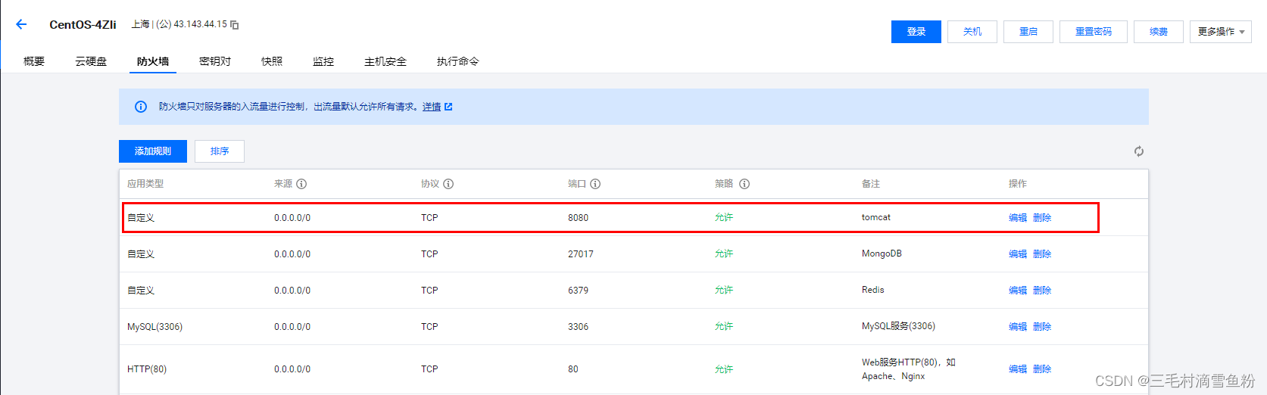
Task: Open the 主机安全 tab
Action: pyautogui.click(x=385, y=61)
